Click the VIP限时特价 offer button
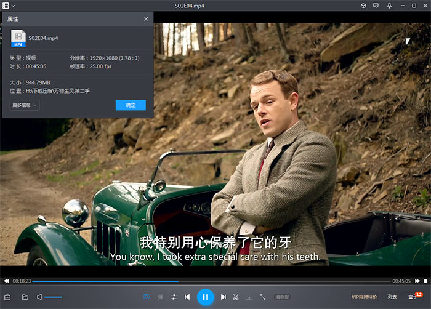 click(364, 297)
